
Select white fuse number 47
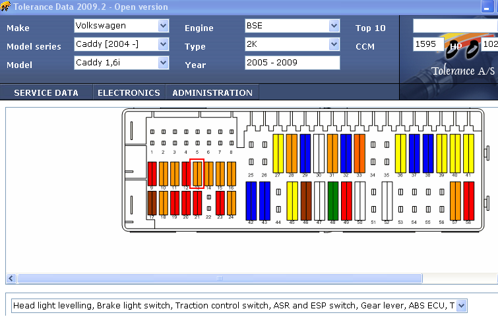(319, 201)
